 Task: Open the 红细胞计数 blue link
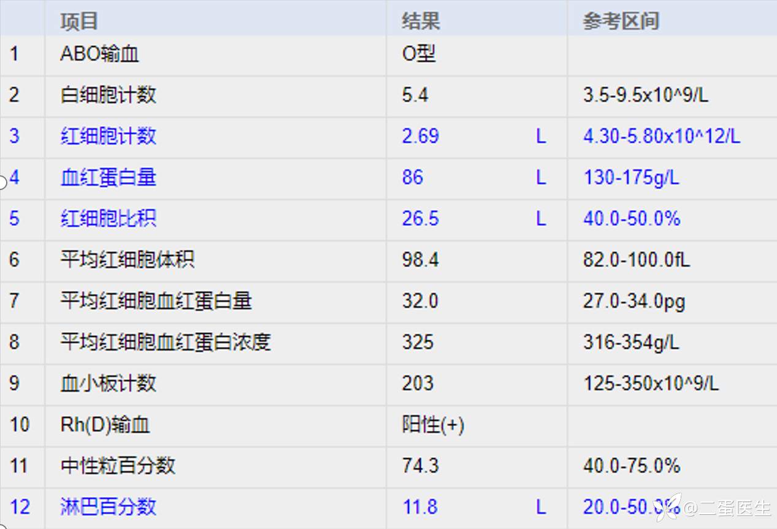pyautogui.click(x=108, y=136)
